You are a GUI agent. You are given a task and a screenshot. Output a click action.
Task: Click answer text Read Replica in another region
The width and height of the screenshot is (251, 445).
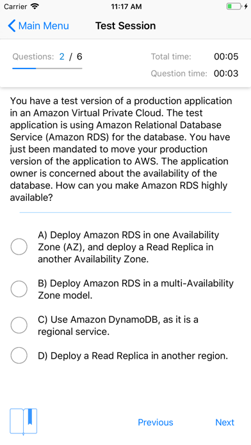point(133,355)
